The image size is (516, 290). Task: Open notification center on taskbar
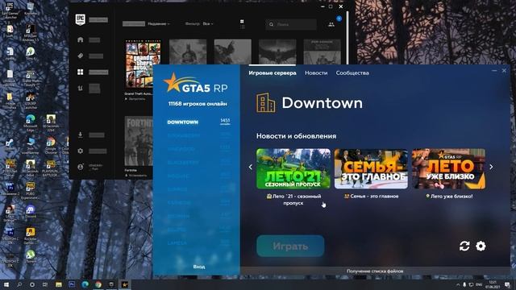click(507, 284)
